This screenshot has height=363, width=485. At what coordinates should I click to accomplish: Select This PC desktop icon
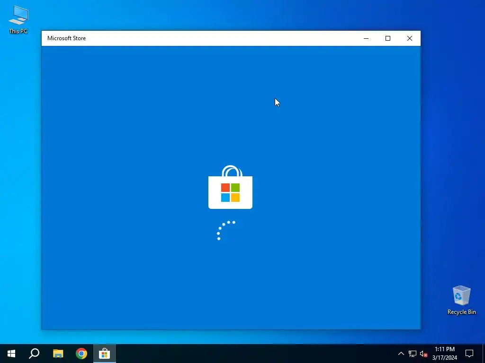click(x=18, y=19)
